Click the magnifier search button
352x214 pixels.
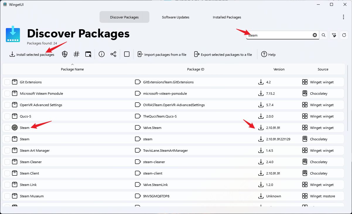tap(324, 35)
